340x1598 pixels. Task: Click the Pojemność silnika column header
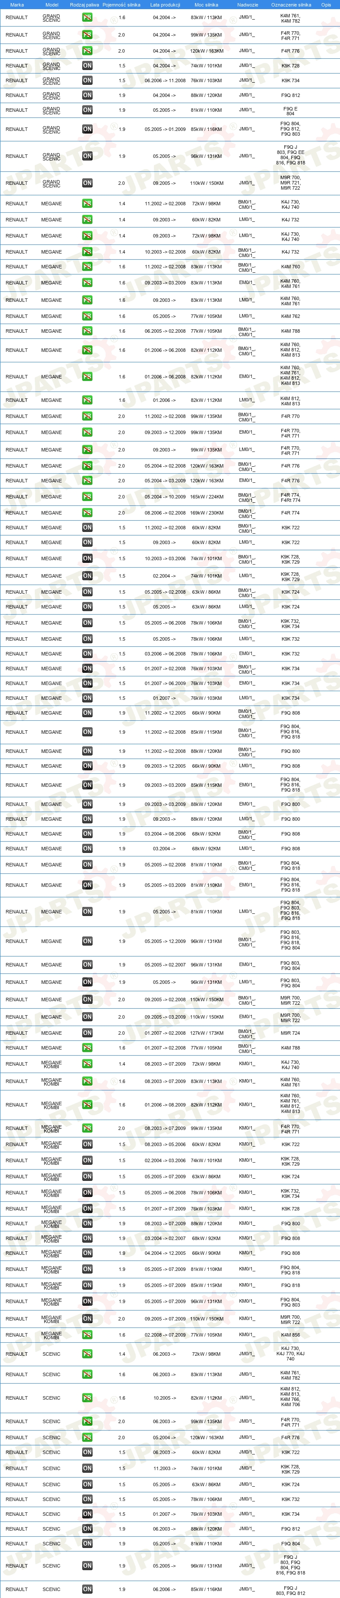coord(122,4)
